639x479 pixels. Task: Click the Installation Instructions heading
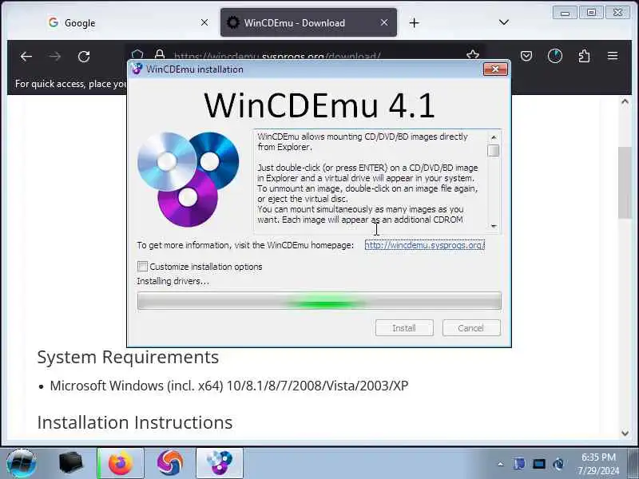click(135, 422)
